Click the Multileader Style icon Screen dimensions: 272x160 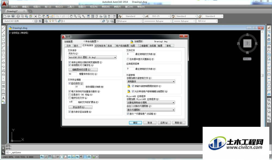(x=200, y=16)
